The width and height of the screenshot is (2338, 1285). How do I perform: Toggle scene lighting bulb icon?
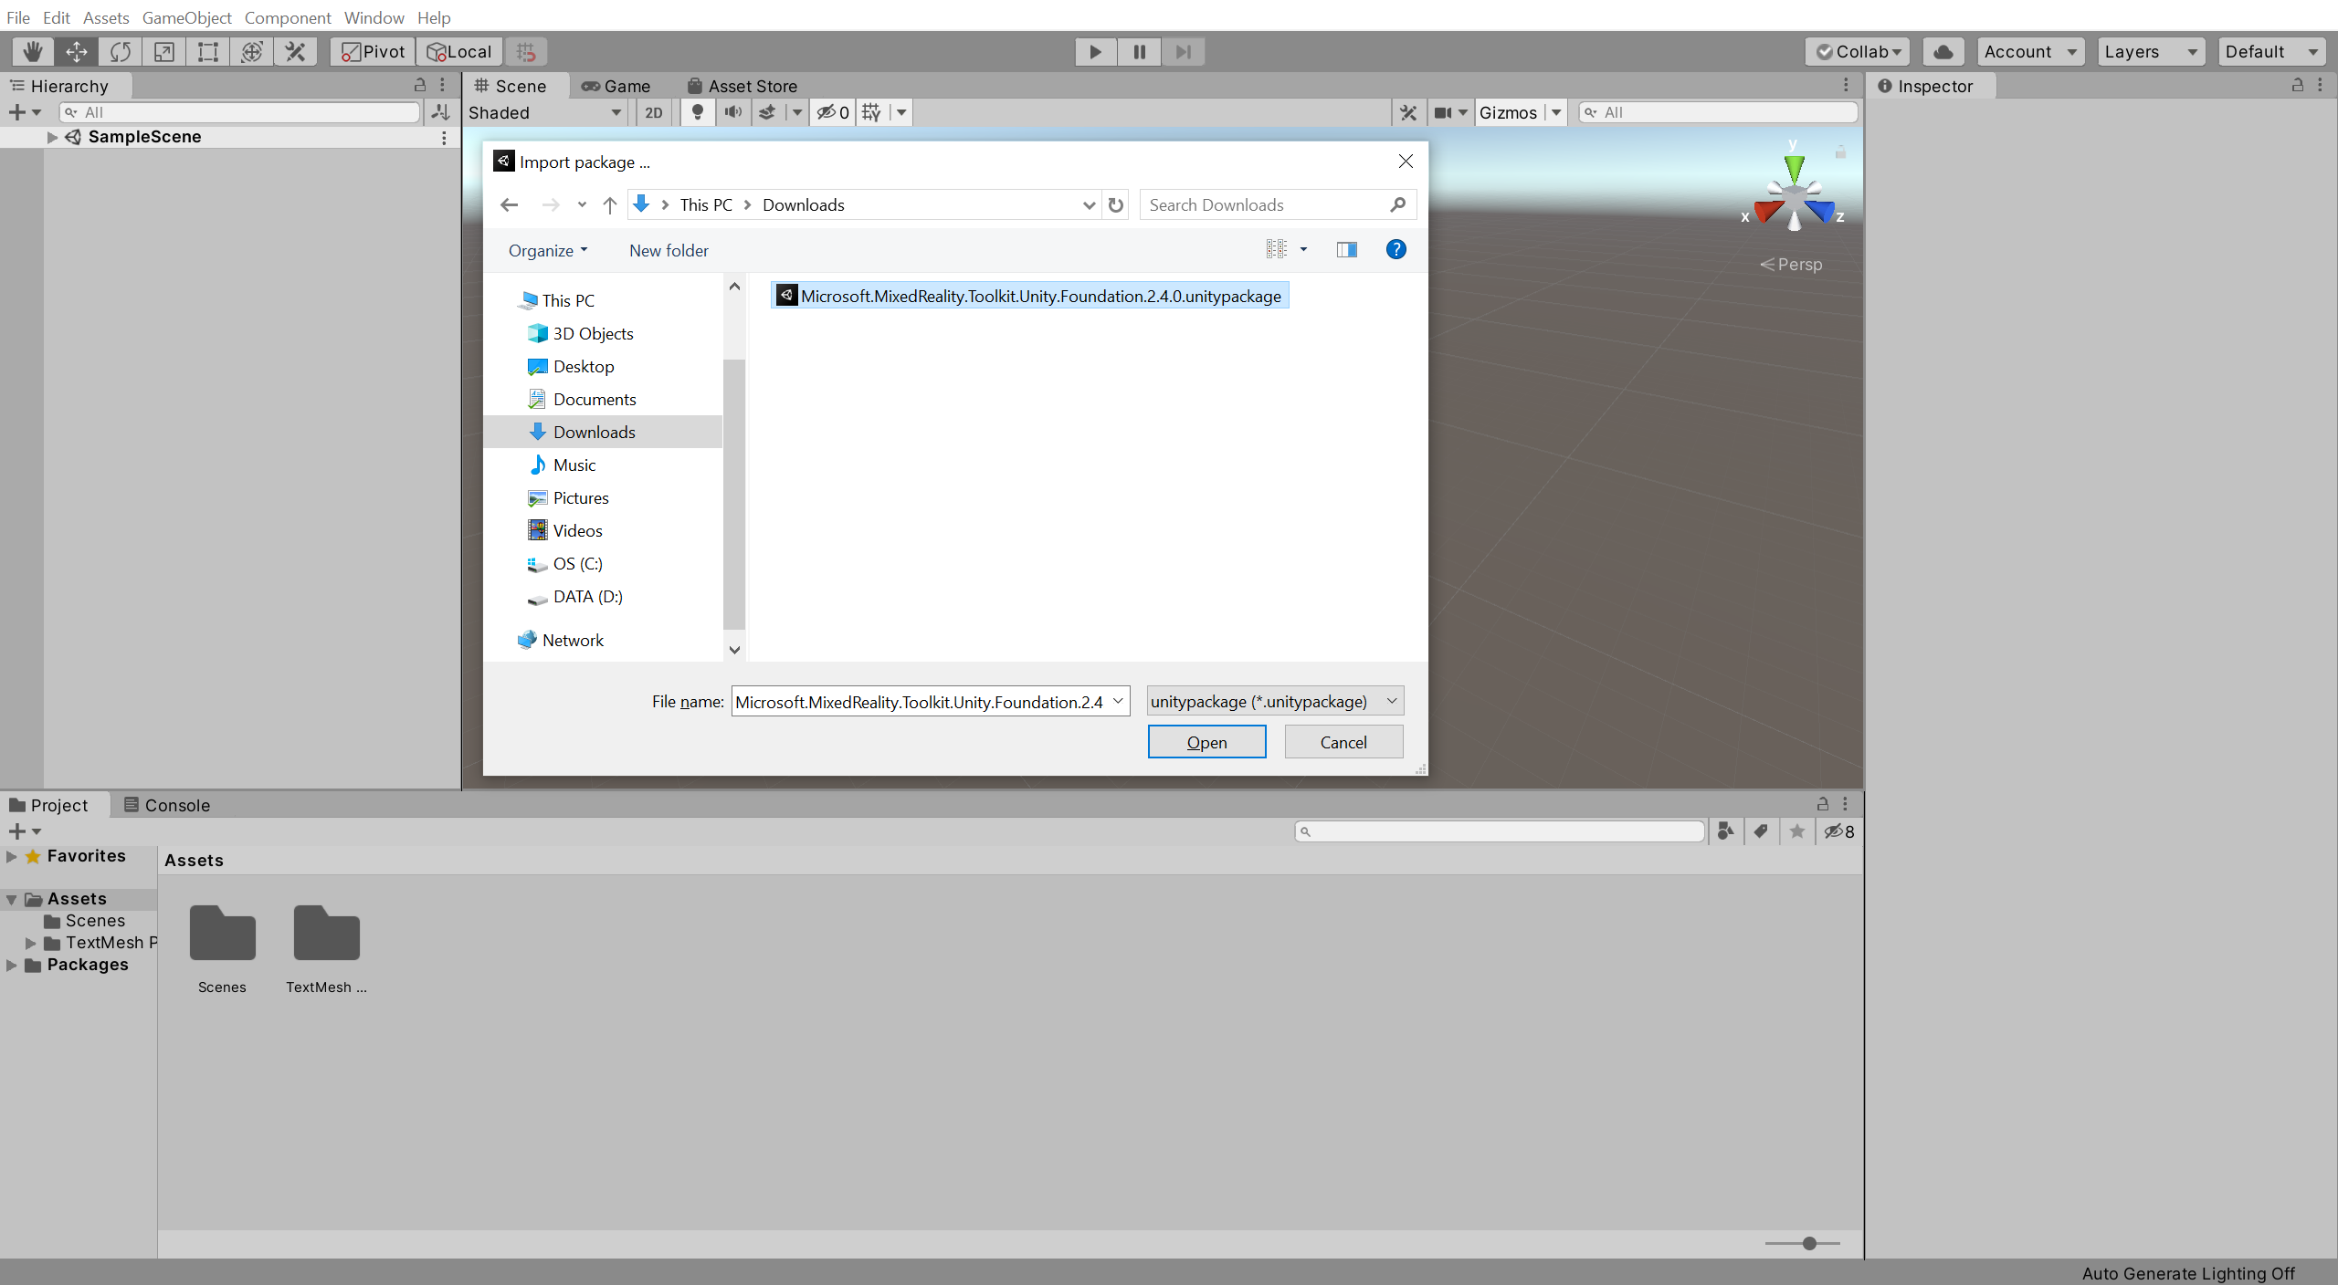698,112
